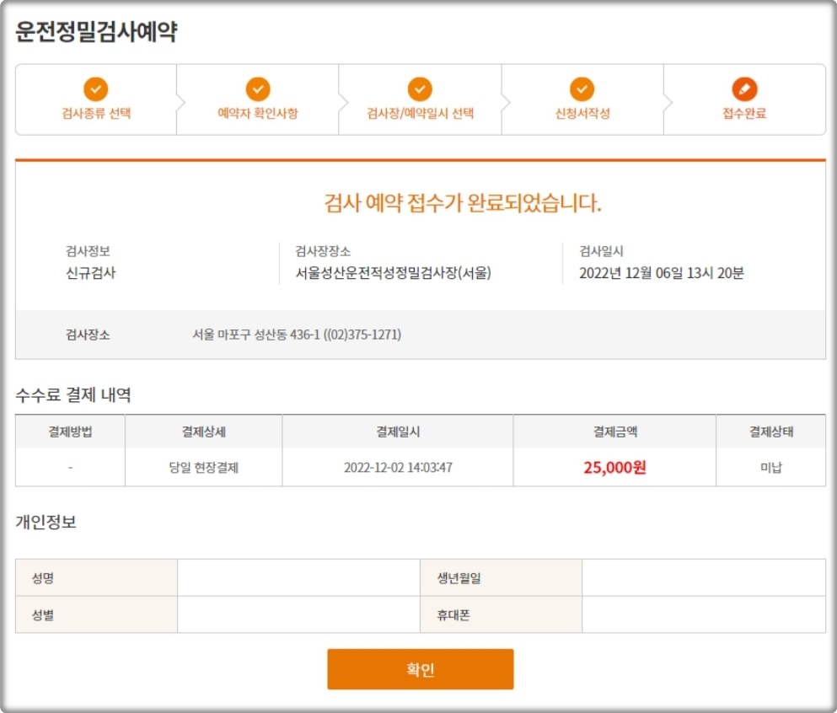Click the 개인정보 section heading
The image size is (837, 713).
[x=46, y=522]
